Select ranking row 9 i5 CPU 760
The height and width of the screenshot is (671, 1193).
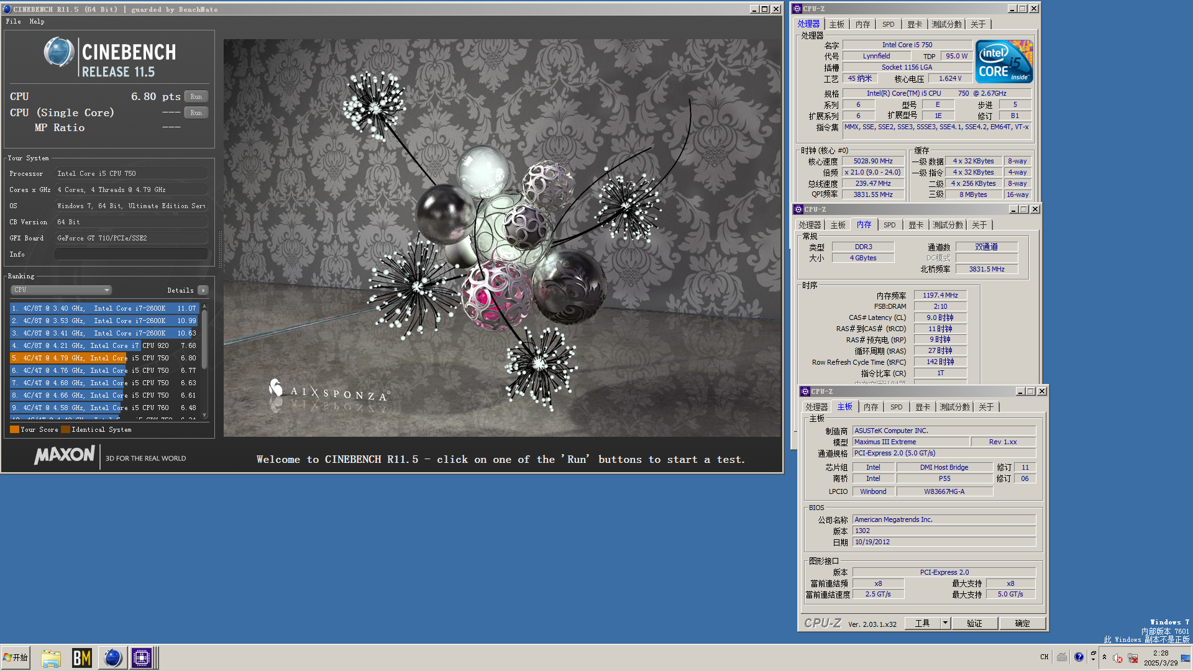[x=104, y=408]
